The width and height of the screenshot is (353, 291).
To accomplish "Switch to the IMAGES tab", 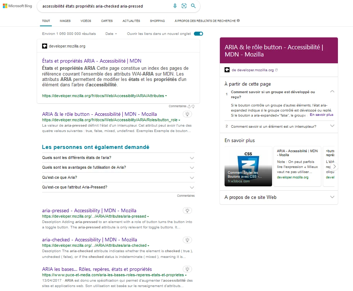I will pyautogui.click(x=65, y=21).
